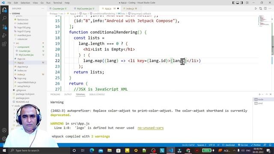Toggle bottom panel visibility

[238, 3]
